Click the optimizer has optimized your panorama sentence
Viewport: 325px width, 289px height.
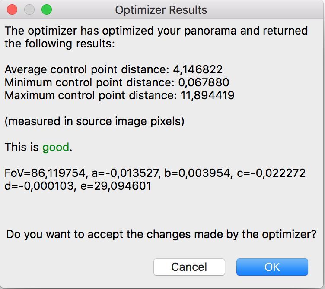click(156, 37)
